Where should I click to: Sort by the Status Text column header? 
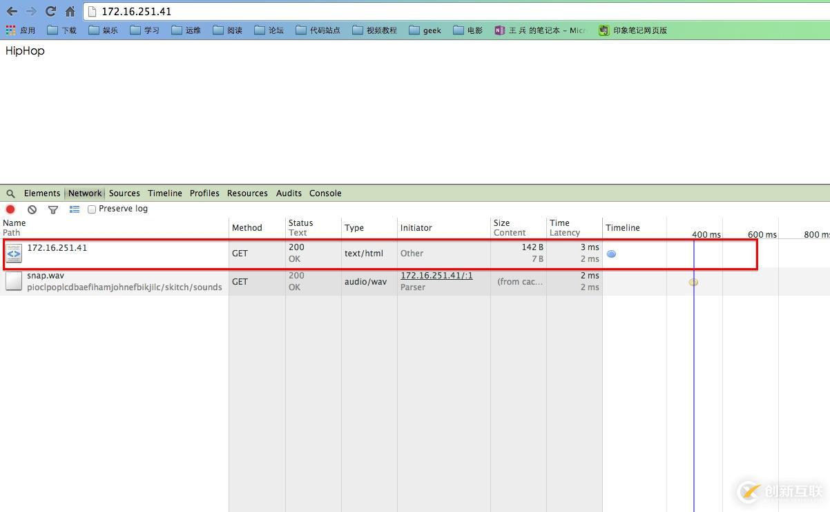tap(313, 228)
